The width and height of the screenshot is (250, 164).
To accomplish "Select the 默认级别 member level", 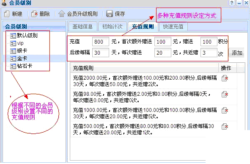I will click(24, 36).
